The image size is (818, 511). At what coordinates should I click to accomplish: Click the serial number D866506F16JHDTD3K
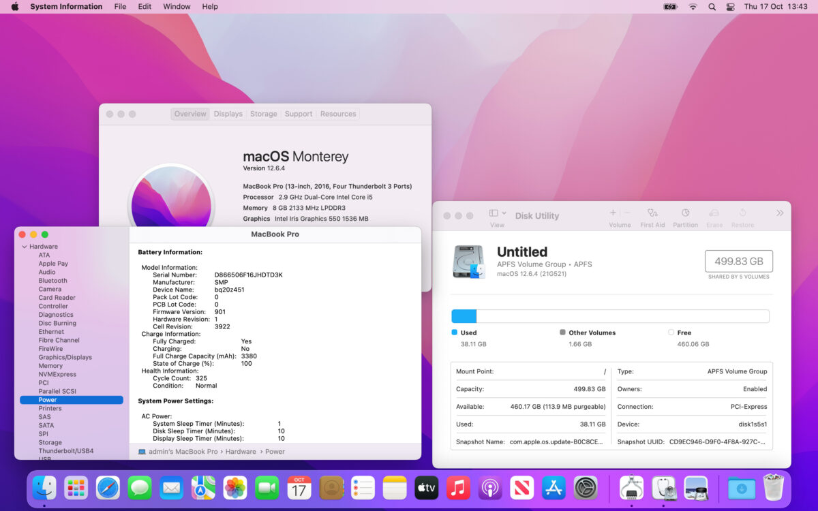point(248,275)
